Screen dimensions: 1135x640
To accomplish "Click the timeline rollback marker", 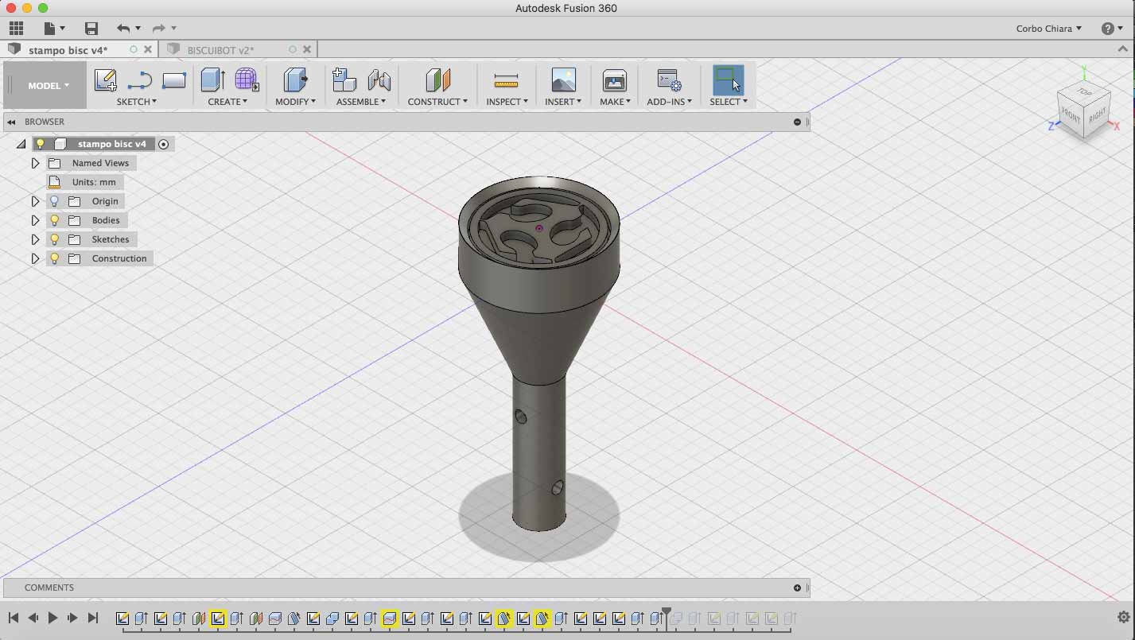I will coord(667,614).
